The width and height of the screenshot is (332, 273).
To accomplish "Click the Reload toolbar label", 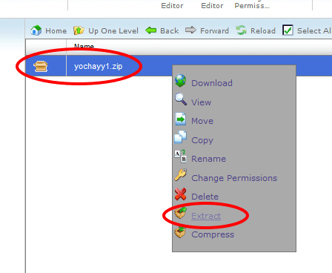I will pyautogui.click(x=263, y=31).
